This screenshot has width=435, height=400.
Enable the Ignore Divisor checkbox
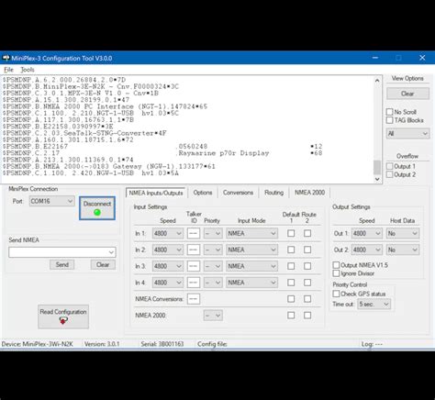pyautogui.click(x=336, y=273)
